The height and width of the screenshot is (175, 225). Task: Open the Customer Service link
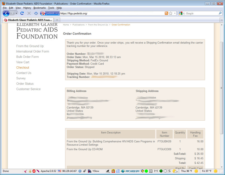coord(28,89)
